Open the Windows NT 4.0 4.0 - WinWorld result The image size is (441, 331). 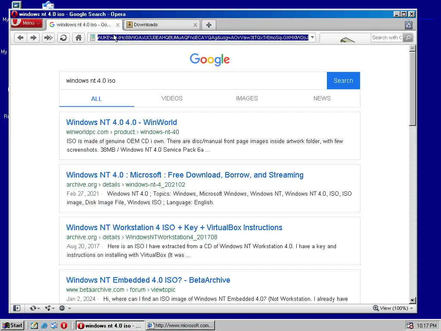coord(121,122)
